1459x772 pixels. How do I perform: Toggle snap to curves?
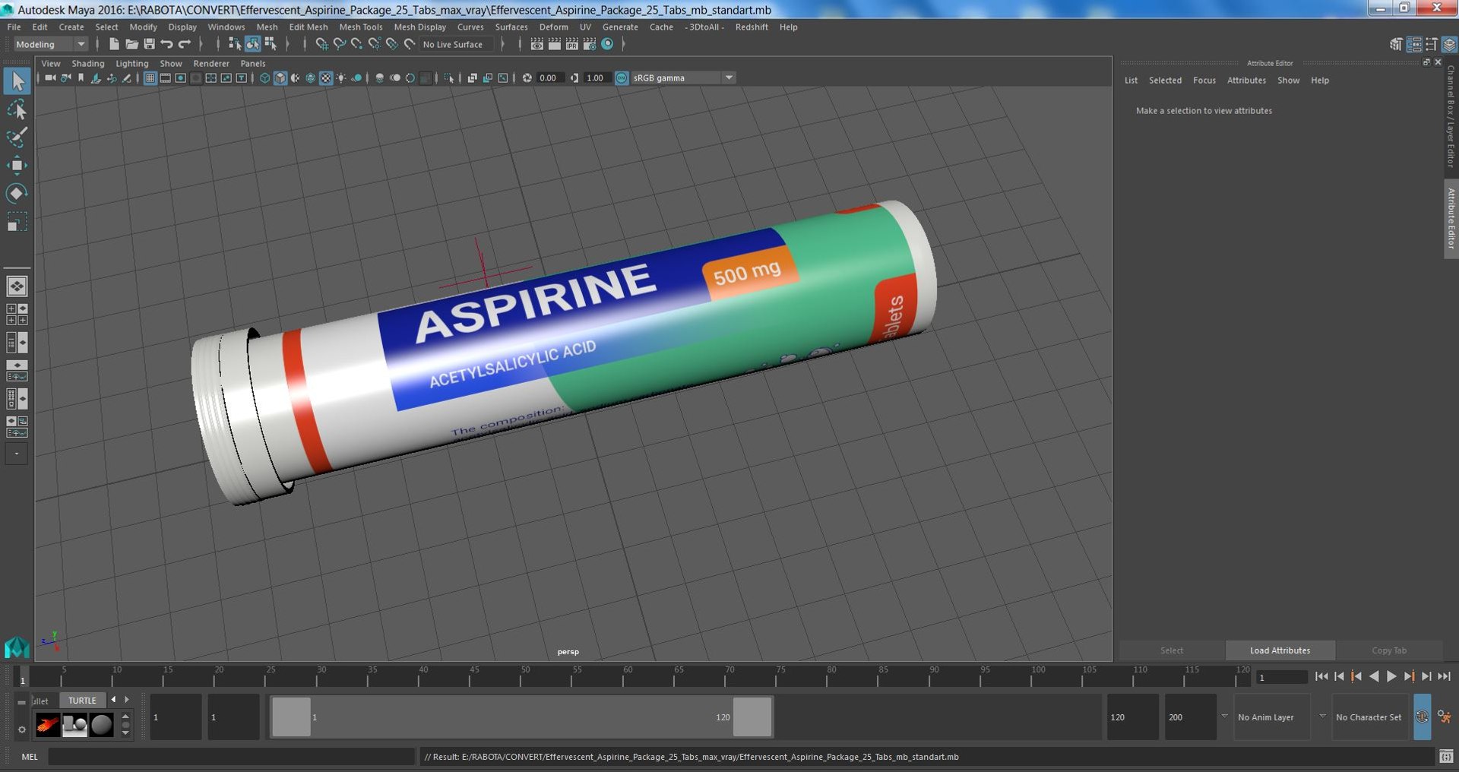[x=339, y=44]
